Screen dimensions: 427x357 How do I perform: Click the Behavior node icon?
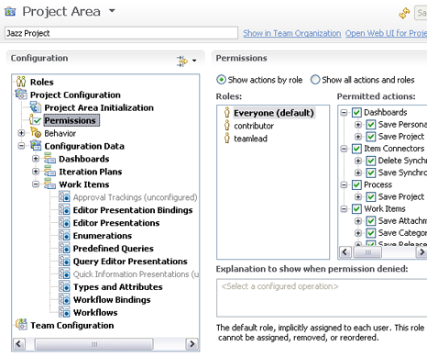(x=36, y=133)
